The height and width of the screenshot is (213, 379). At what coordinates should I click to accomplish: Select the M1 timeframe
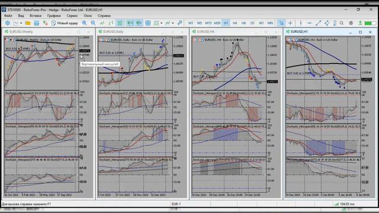[191, 23]
